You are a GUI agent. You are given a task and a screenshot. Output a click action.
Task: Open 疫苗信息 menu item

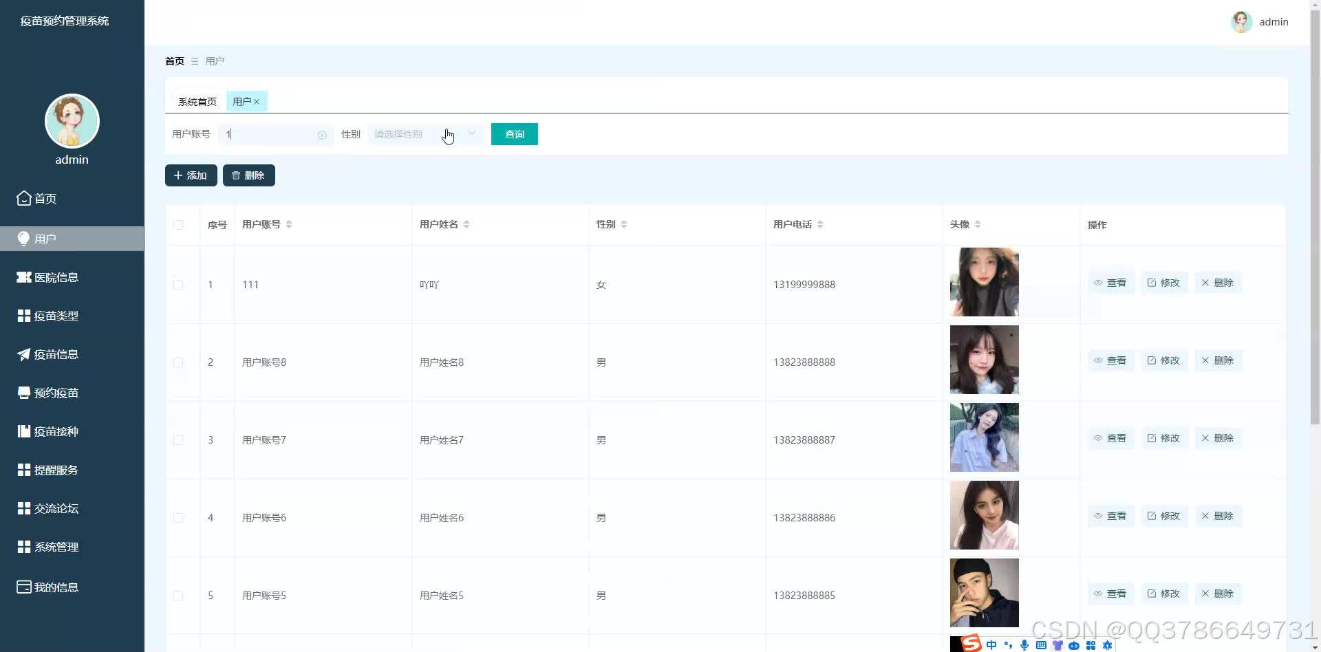pyautogui.click(x=72, y=354)
